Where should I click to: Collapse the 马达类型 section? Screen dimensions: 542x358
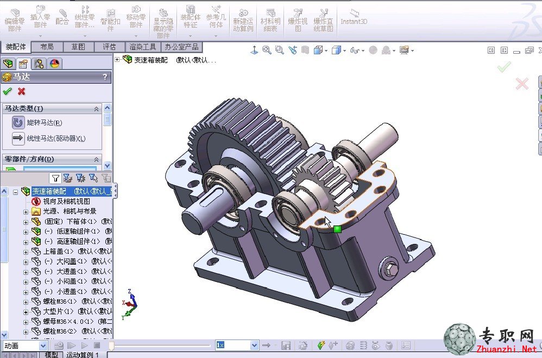(97, 109)
